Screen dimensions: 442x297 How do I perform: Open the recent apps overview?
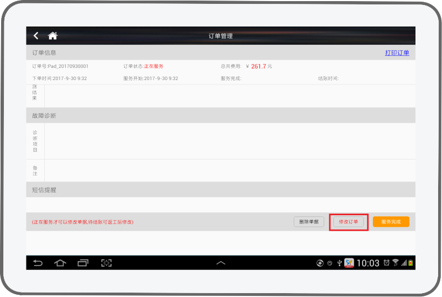pos(83,263)
